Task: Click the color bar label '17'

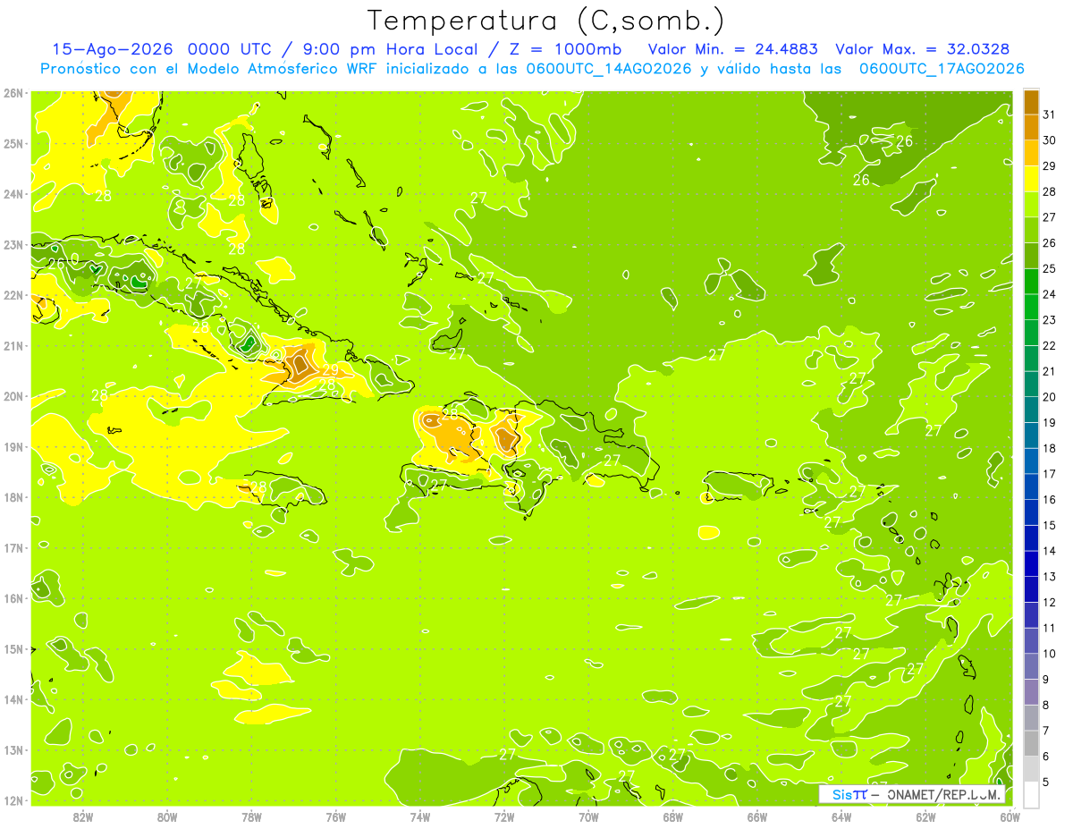Action: (1050, 474)
